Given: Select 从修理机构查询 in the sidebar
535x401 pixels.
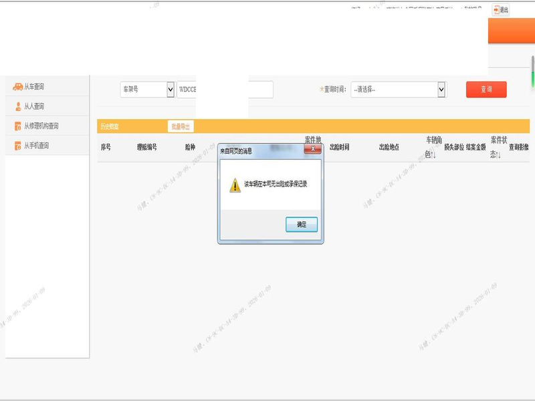Looking at the screenshot, I should [x=41, y=126].
